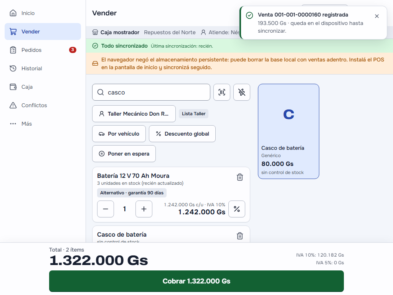Go to Historial section

tap(43, 68)
